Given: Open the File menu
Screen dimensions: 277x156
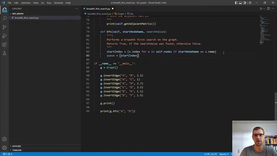Looking at the screenshot, I should coord(10,3).
